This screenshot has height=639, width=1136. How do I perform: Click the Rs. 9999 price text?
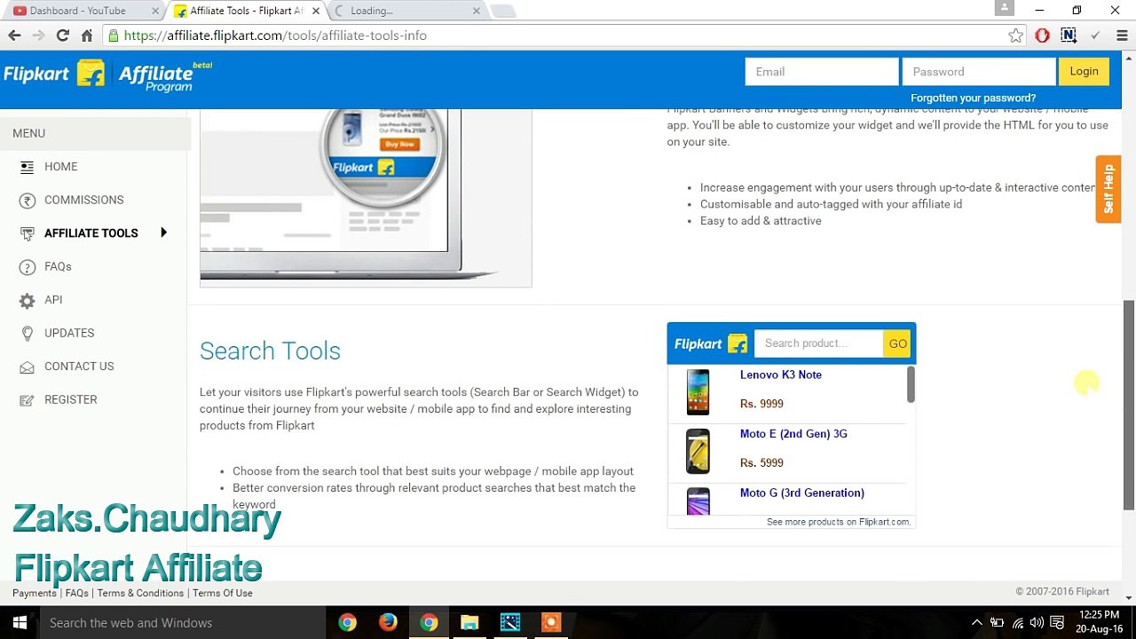(x=761, y=404)
